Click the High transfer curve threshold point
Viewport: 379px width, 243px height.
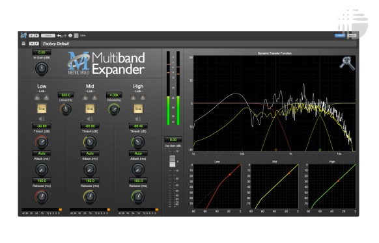[338, 181]
